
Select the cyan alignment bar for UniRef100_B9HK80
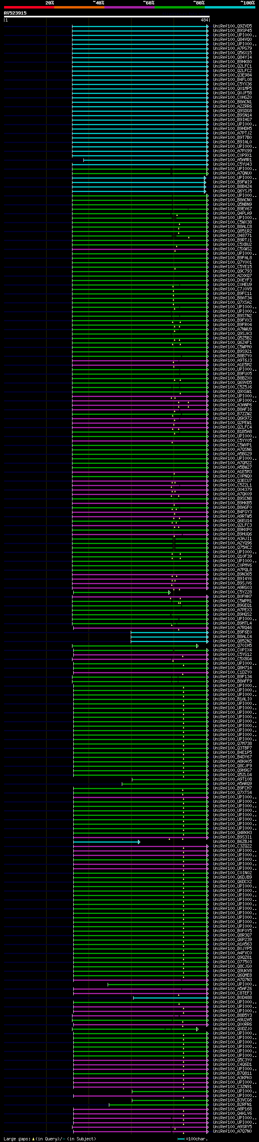[x=140, y=62]
